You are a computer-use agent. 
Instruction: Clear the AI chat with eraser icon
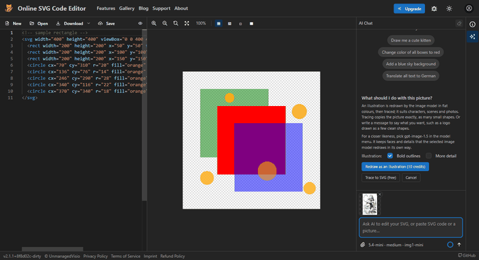(x=459, y=23)
